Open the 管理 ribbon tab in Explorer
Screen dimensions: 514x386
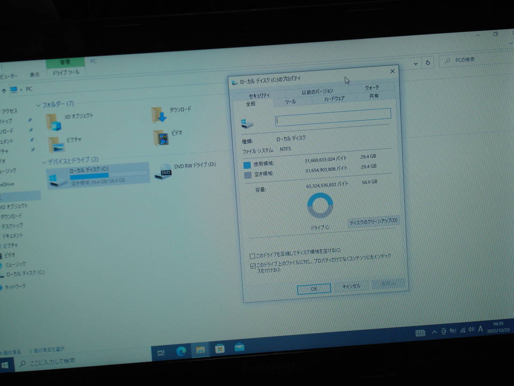click(x=65, y=63)
